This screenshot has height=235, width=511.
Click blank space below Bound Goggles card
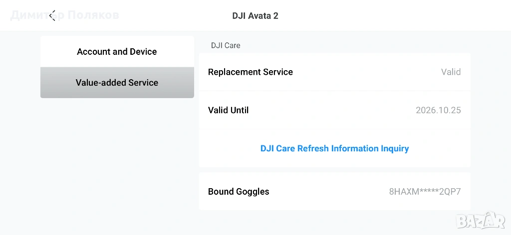(x=334, y=223)
